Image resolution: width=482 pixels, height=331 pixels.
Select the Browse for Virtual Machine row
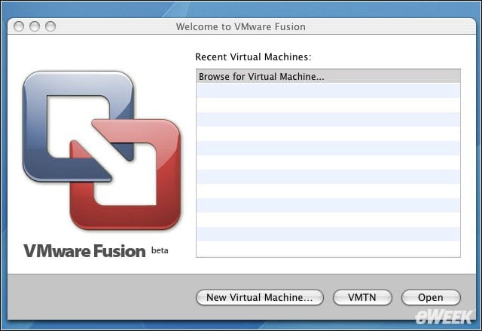pos(328,77)
